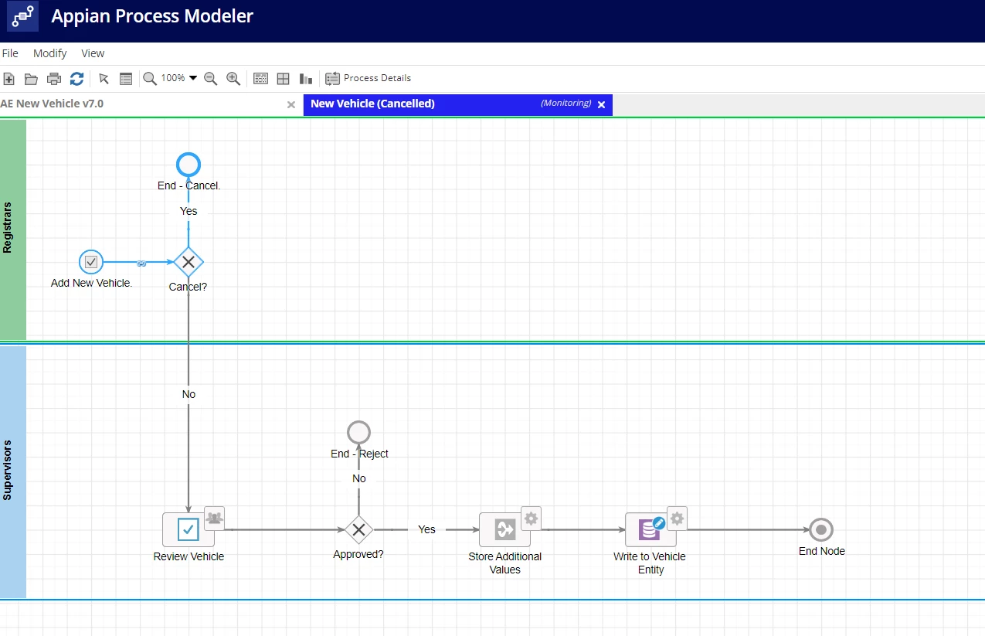Screen dimensions: 985x636
Task: Open the View menu
Action: click(x=93, y=53)
